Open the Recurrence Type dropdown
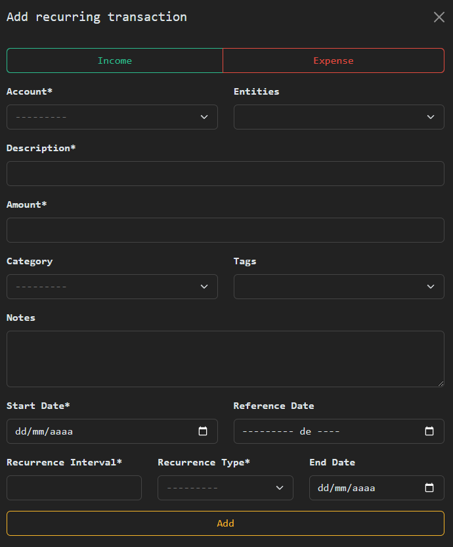 pyautogui.click(x=225, y=488)
